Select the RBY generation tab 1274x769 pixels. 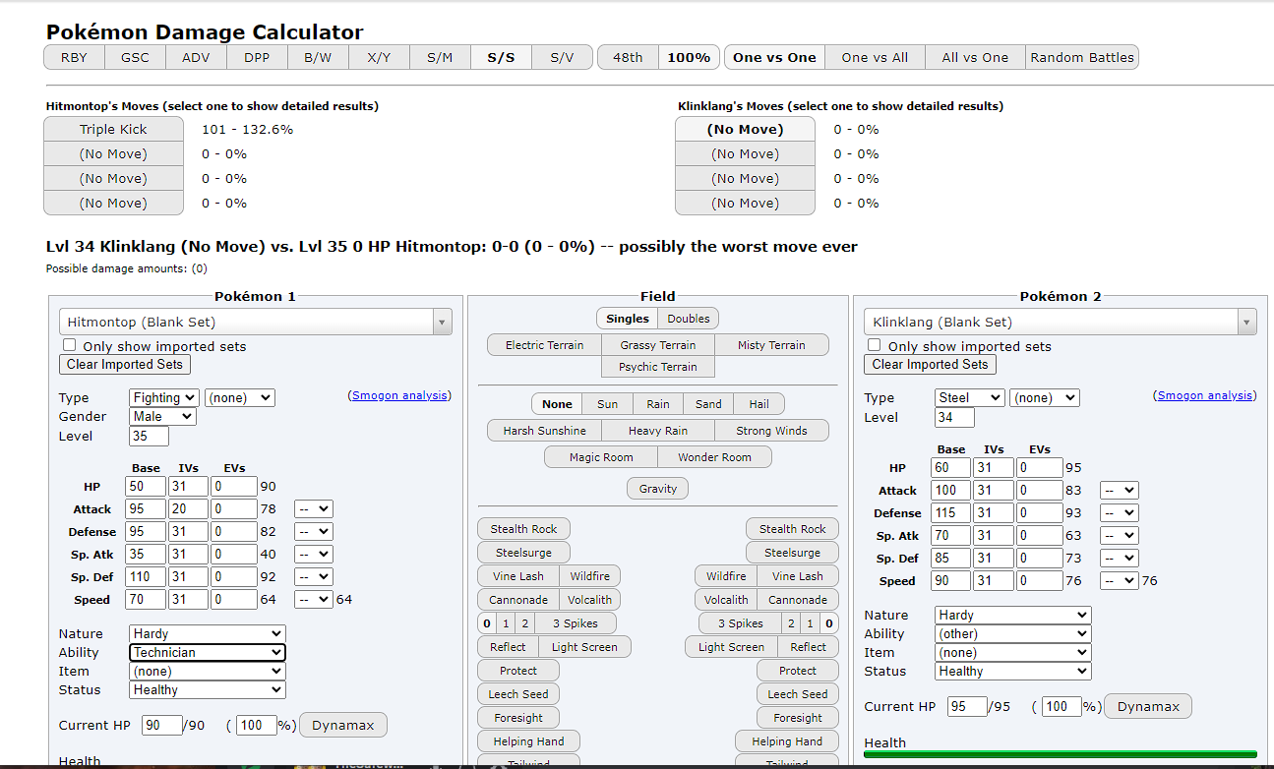coord(74,57)
